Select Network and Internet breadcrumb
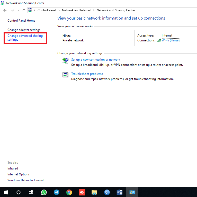The height and width of the screenshot is (197, 197). click(x=76, y=10)
